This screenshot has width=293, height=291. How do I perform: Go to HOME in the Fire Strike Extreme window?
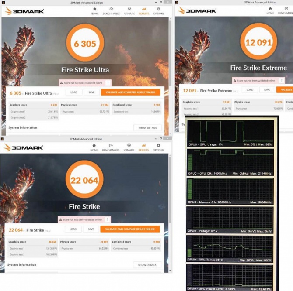(270, 11)
